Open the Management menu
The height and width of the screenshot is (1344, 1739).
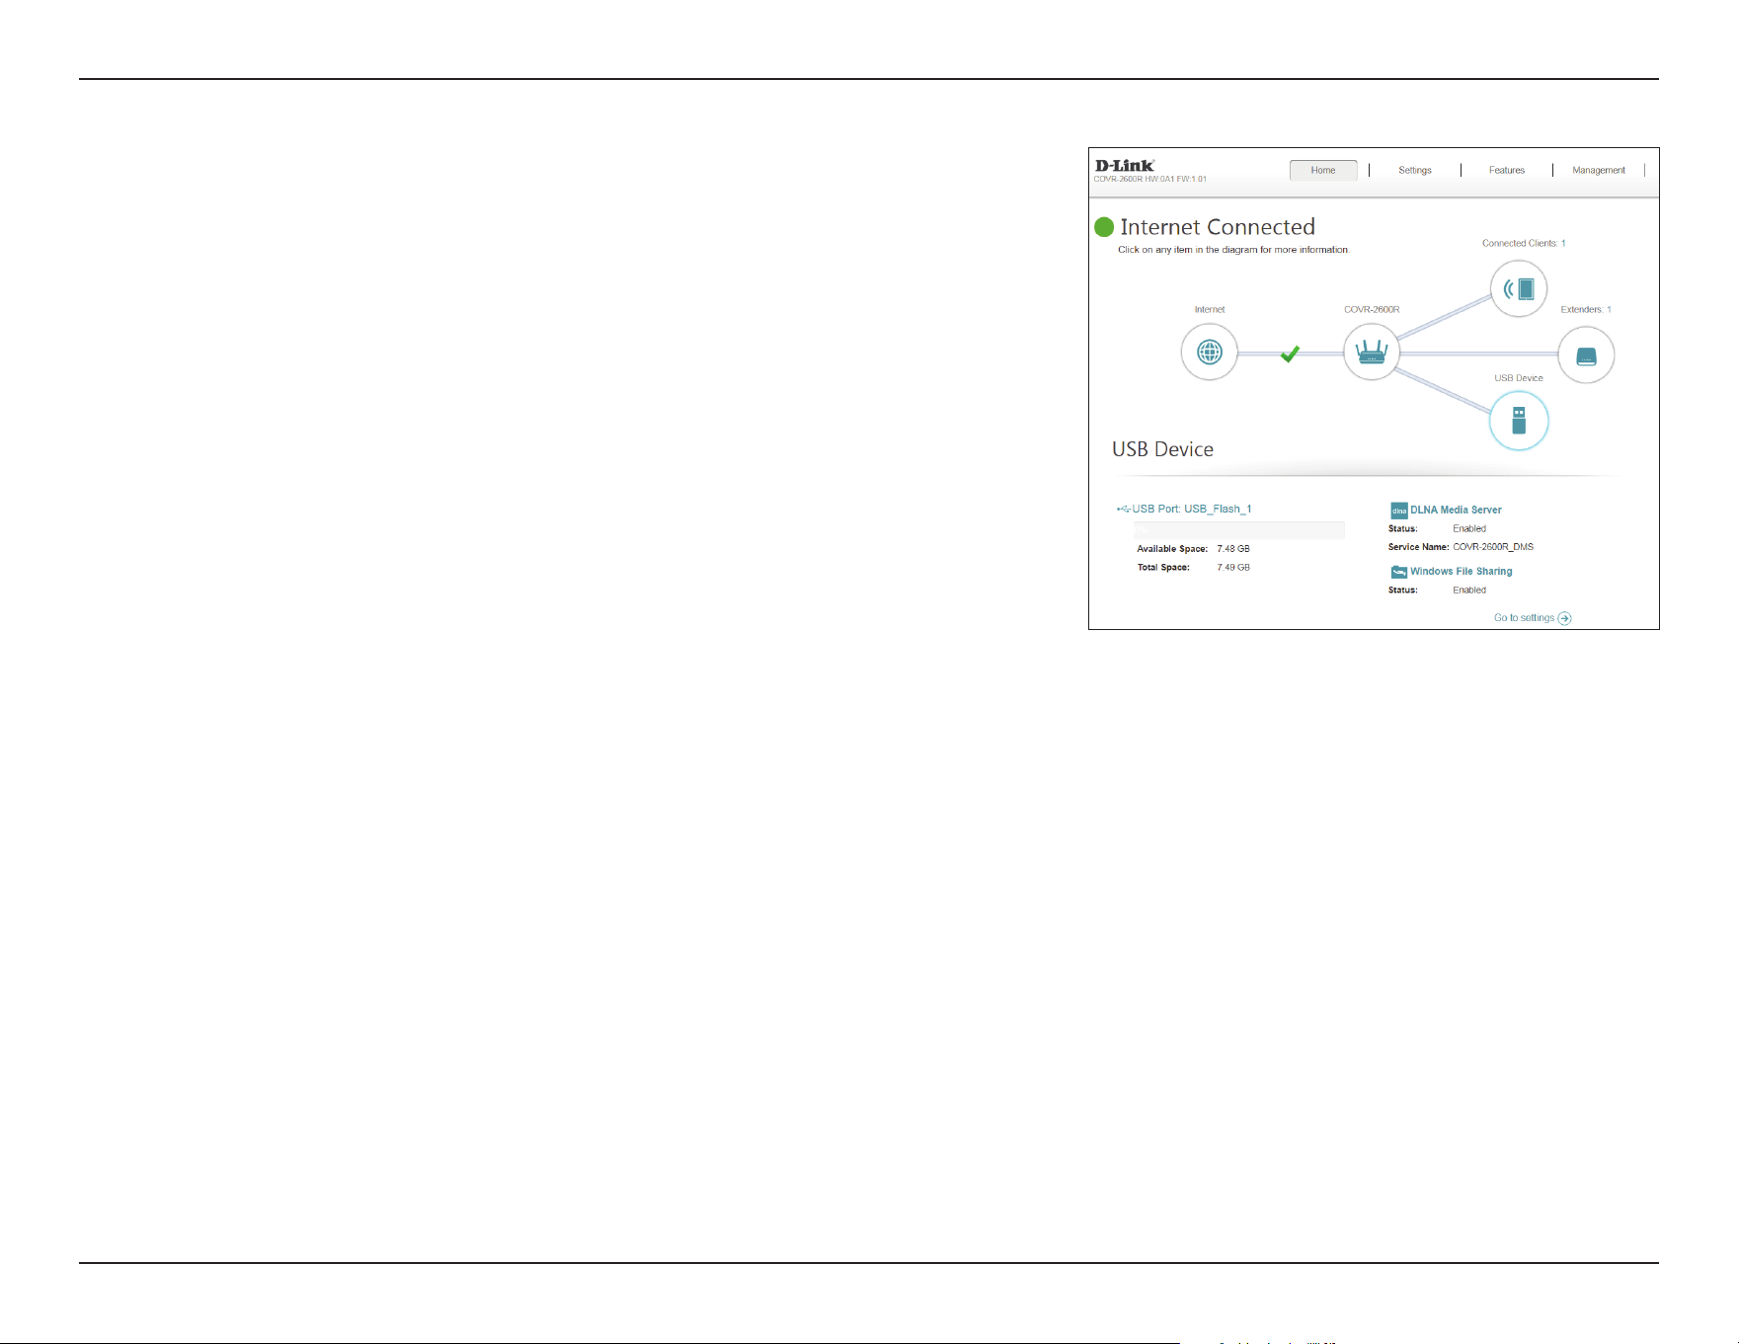click(1599, 170)
